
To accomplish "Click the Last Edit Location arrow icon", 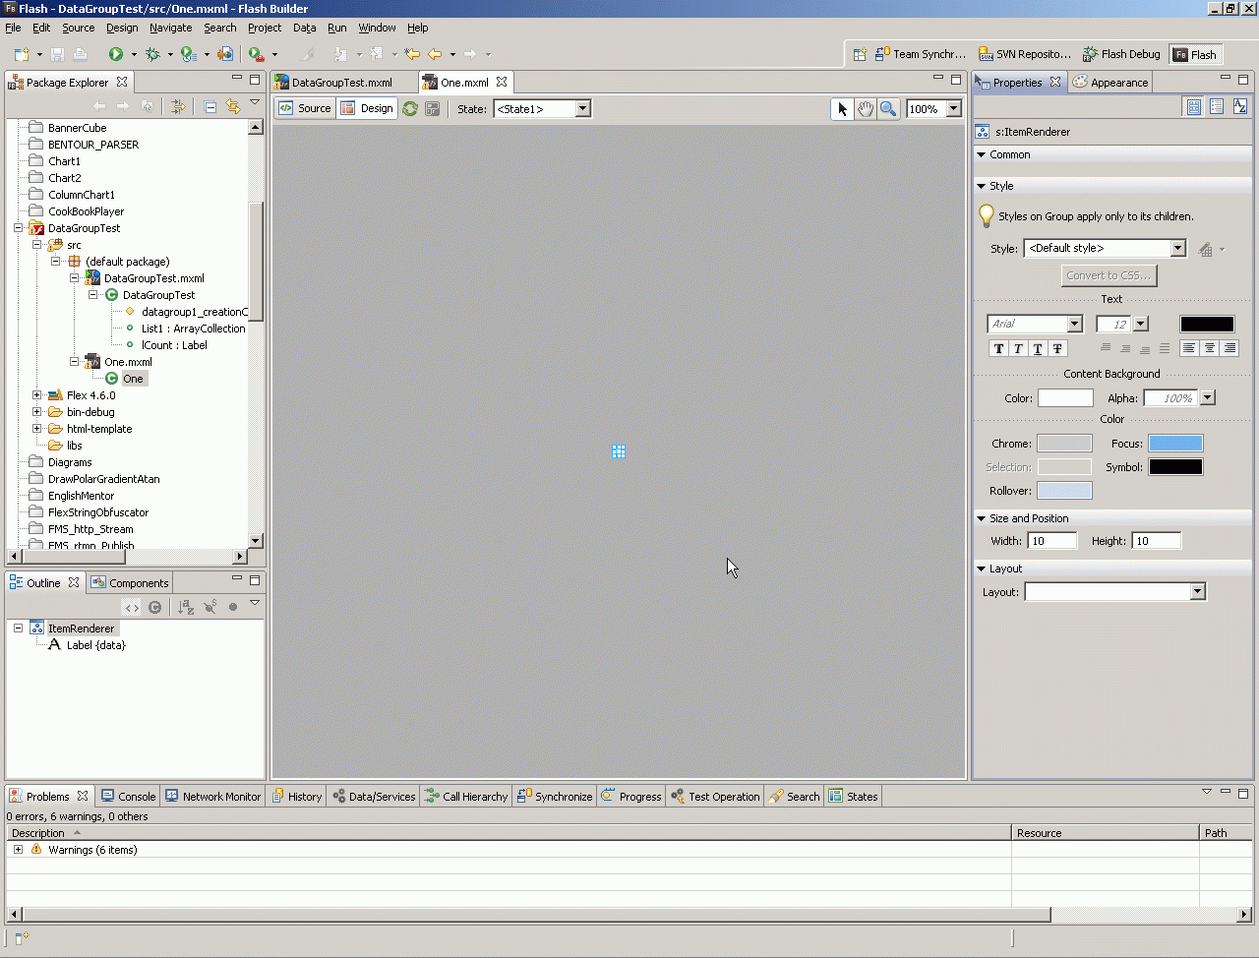I will pos(412,54).
